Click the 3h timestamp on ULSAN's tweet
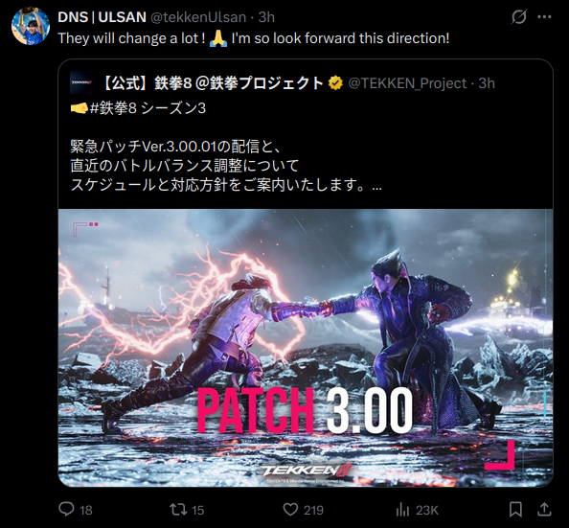Image resolution: width=569 pixels, height=528 pixels. click(x=266, y=17)
